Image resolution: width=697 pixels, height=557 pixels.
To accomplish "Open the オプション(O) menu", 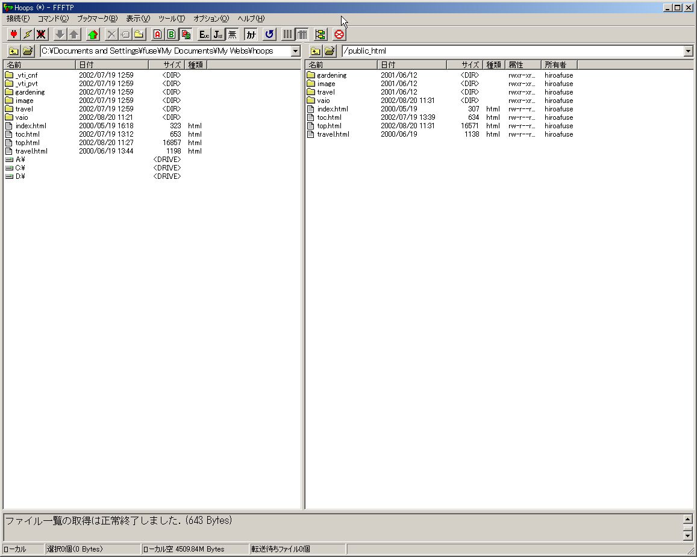I will [x=211, y=18].
